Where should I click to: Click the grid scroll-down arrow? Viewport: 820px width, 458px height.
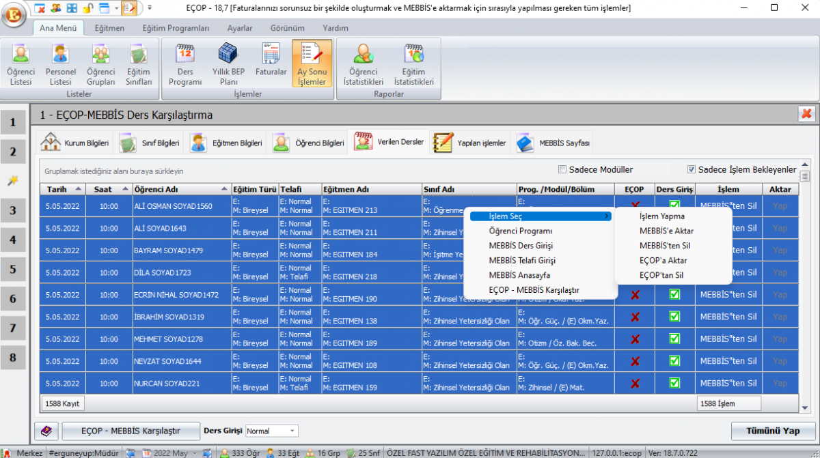point(804,407)
